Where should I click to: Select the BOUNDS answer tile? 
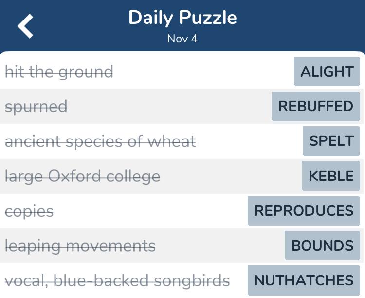(322, 245)
